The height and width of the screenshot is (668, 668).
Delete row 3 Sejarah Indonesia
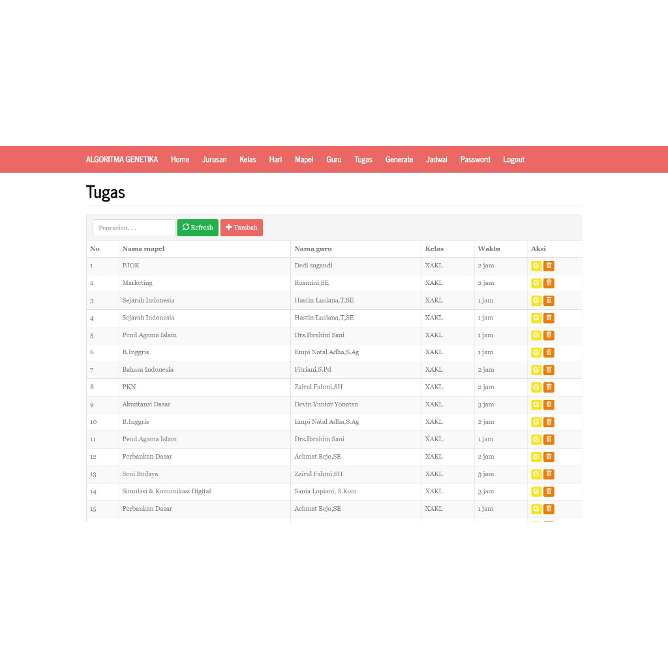coord(549,300)
